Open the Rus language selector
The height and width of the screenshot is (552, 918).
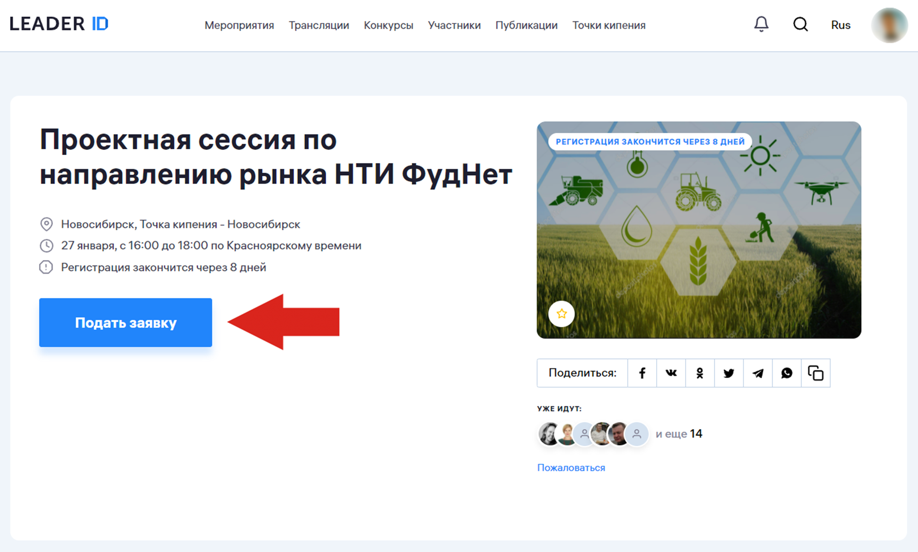point(840,25)
